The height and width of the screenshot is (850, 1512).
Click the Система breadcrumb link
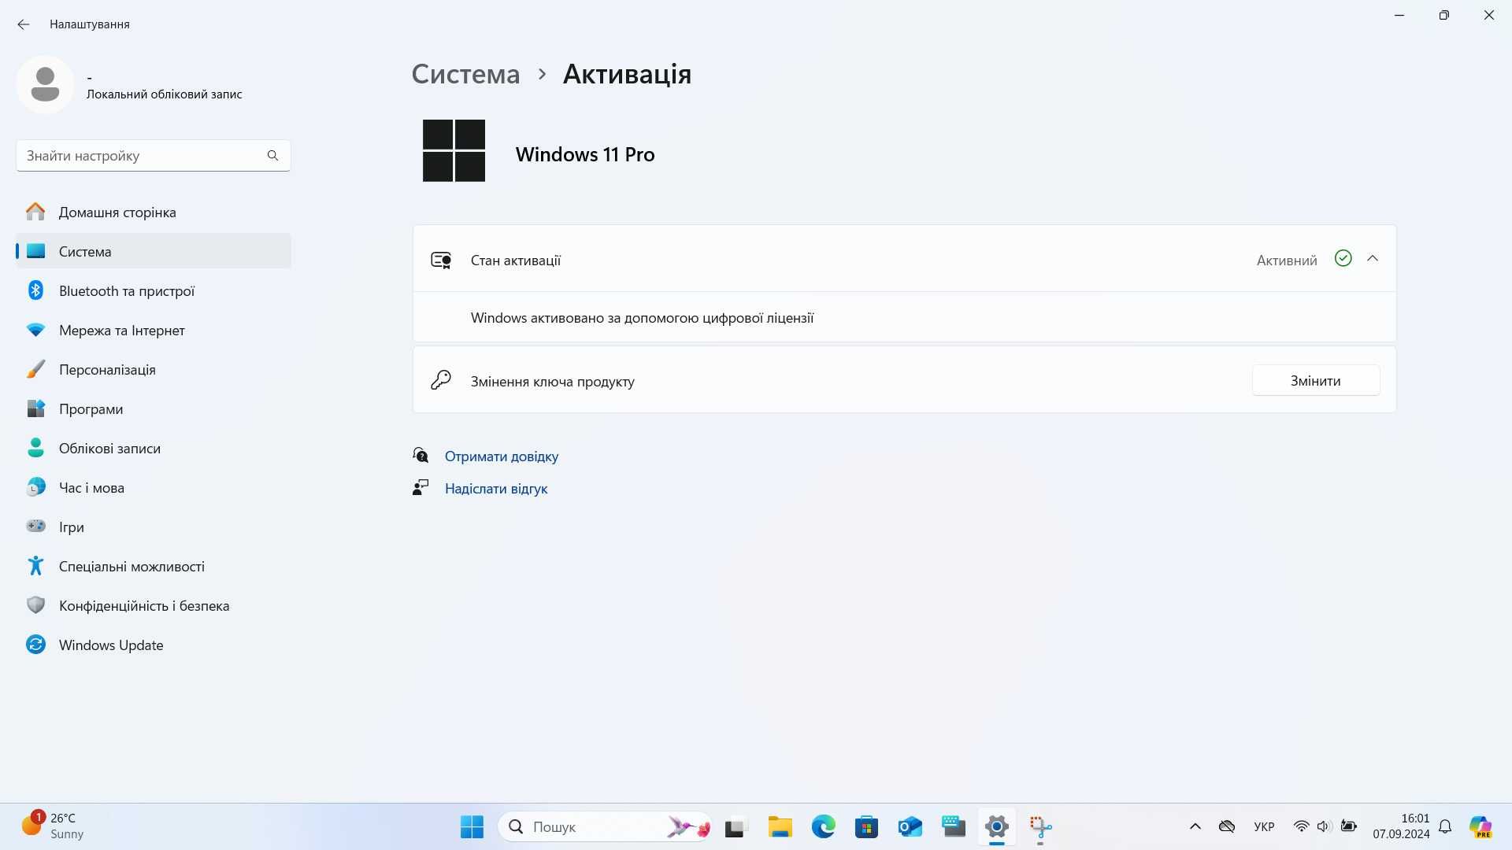[x=465, y=74]
